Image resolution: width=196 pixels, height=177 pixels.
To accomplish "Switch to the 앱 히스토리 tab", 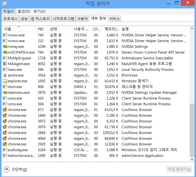I will tap(40, 19).
